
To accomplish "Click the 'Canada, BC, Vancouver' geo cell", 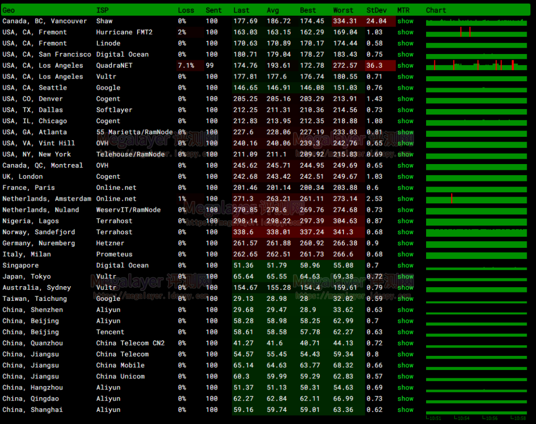I will point(44,21).
